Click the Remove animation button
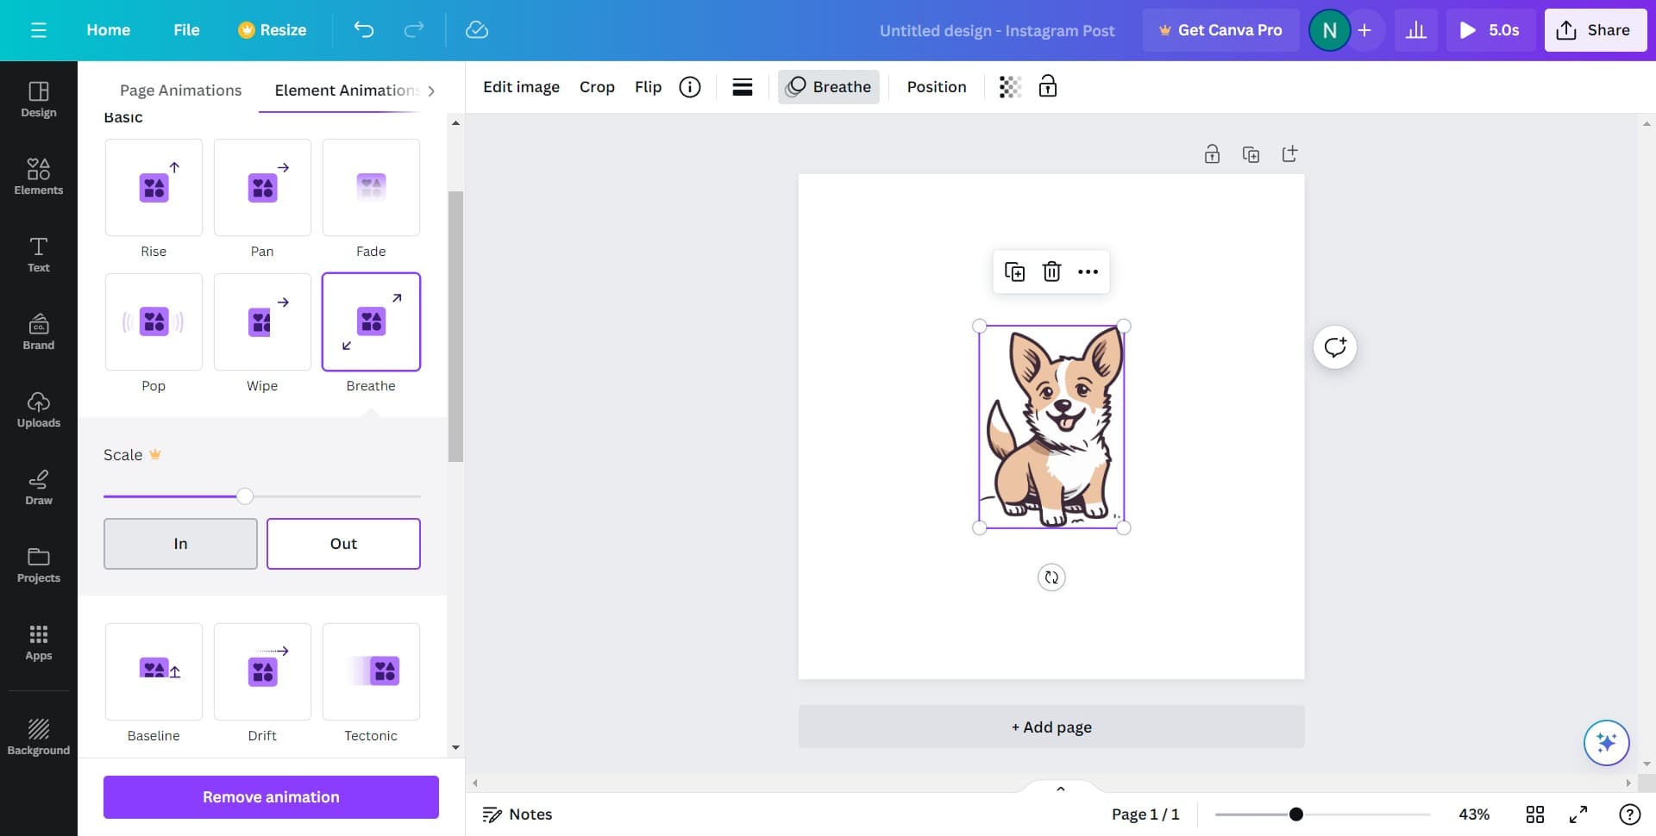 tap(270, 796)
